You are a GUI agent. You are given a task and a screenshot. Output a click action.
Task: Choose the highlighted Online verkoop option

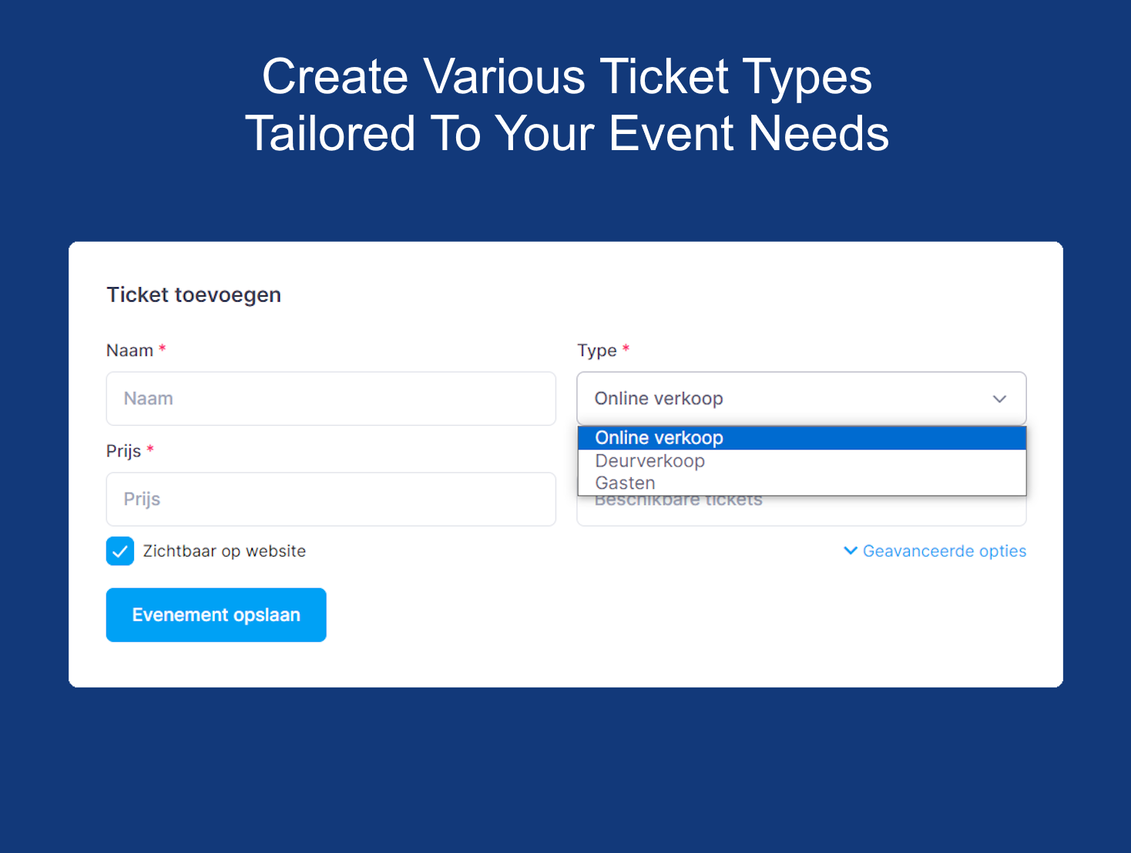point(659,437)
